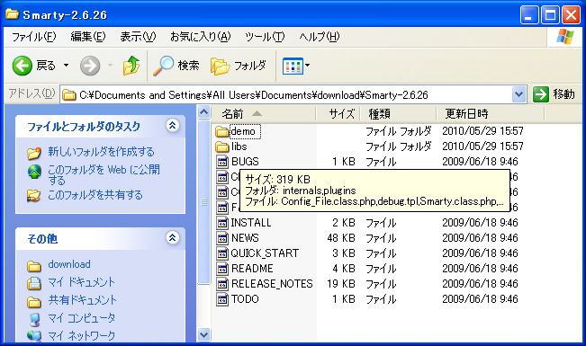Click 新しいフォルダを作成する link
Image resolution: width=586 pixels, height=346 pixels.
(x=101, y=152)
